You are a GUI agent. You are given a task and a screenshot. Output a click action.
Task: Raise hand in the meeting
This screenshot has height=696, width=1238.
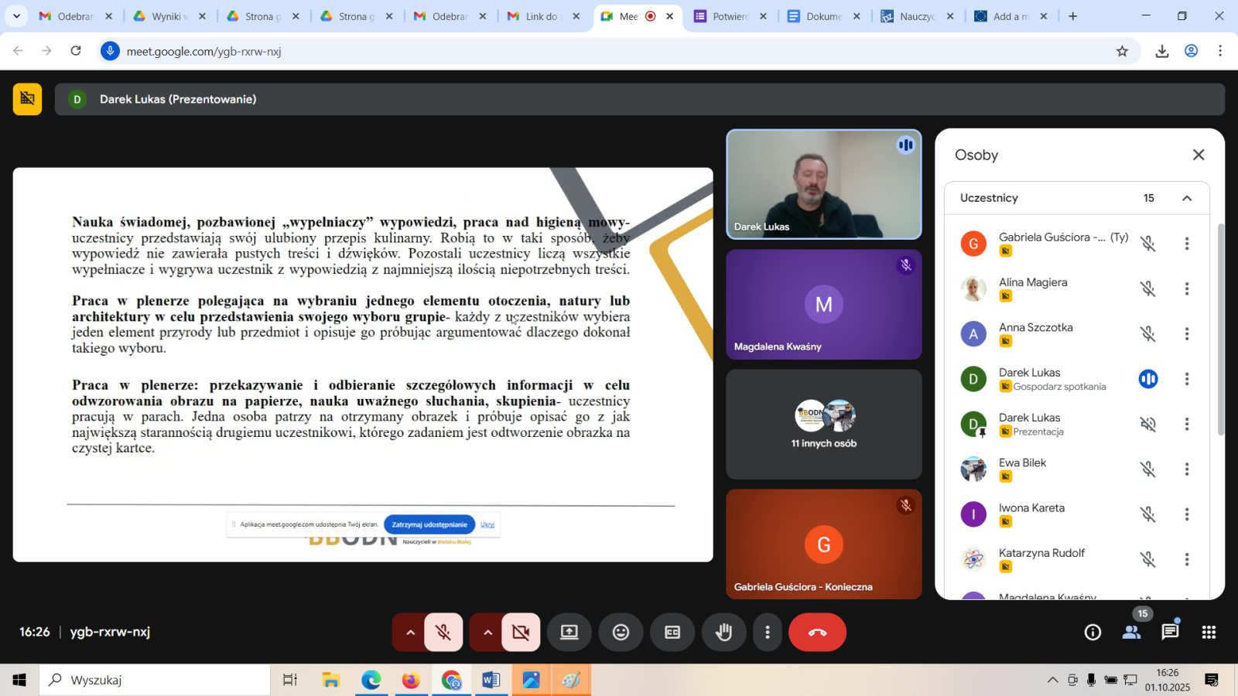(x=723, y=633)
